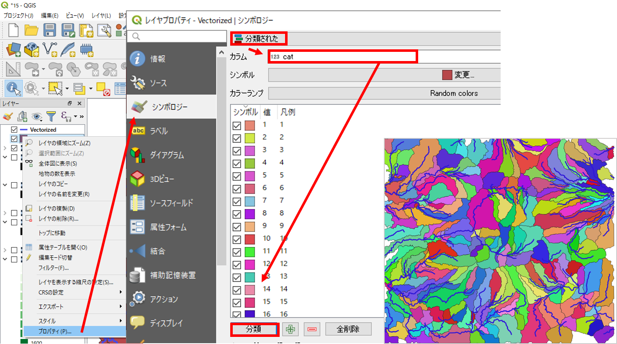Open select features tool dropdown arrow

pyautogui.click(x=67, y=89)
